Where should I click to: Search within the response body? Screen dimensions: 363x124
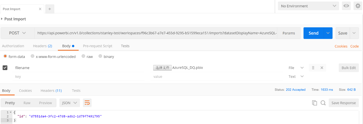pyautogui.click(x=323, y=103)
